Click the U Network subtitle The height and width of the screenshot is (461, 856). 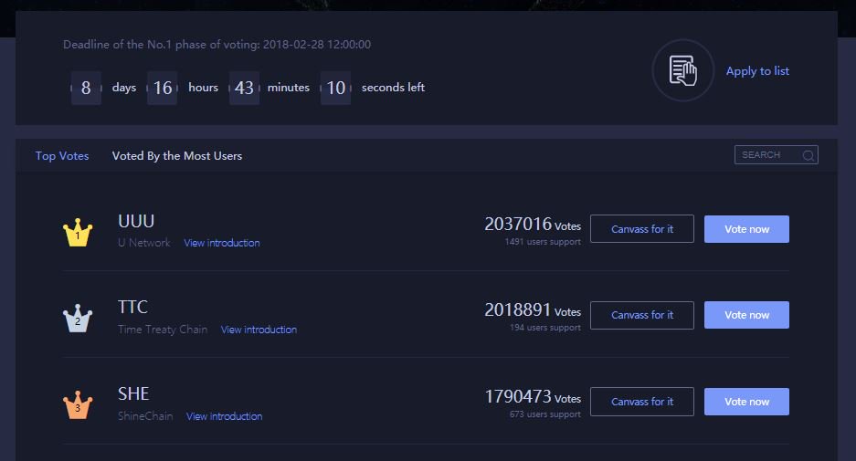(144, 243)
